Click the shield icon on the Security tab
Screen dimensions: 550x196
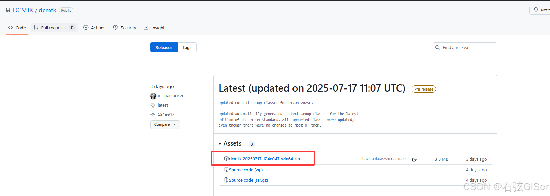point(115,28)
